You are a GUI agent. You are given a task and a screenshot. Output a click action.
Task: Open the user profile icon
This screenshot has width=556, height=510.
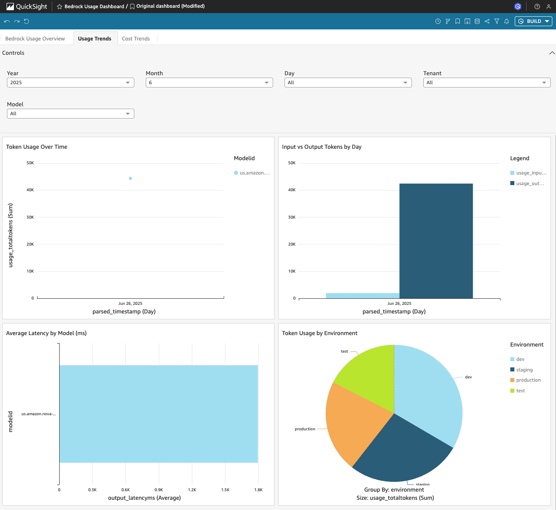pos(549,7)
